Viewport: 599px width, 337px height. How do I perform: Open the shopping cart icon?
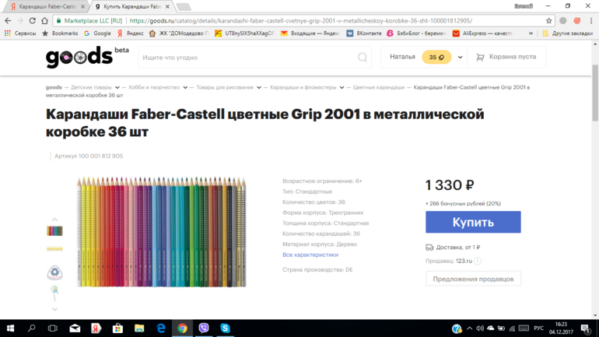pyautogui.click(x=480, y=58)
